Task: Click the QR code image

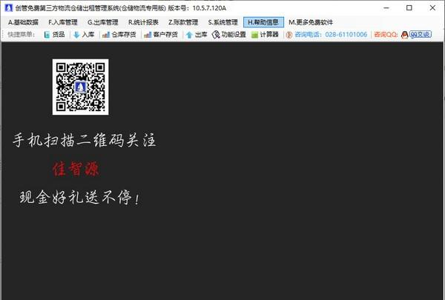Action: (81, 87)
